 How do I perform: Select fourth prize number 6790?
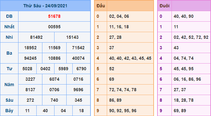[x=81, y=69]
